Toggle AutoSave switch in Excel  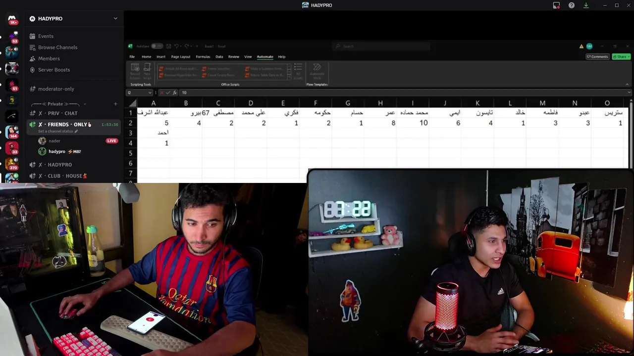(x=157, y=46)
